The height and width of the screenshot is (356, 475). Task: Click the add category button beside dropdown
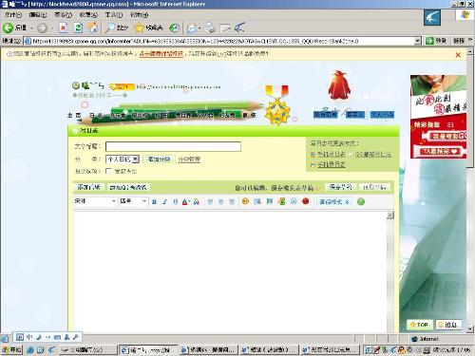click(159, 159)
